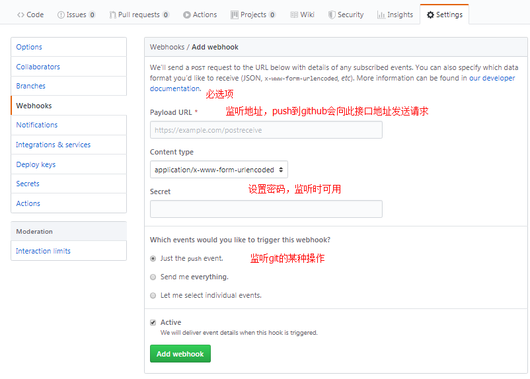
Task: Open Collaborators settings
Action: point(69,67)
